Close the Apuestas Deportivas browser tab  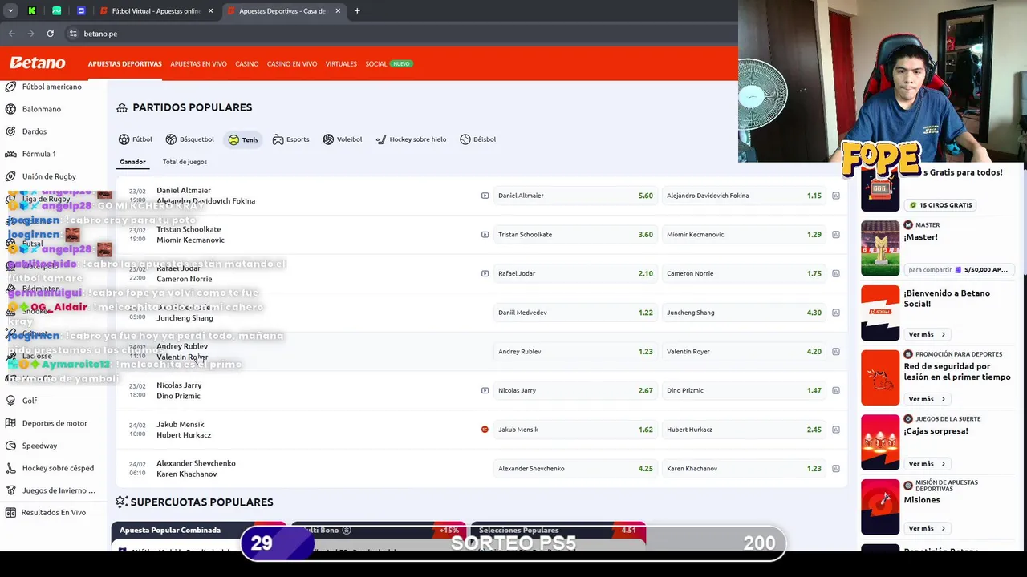(338, 11)
